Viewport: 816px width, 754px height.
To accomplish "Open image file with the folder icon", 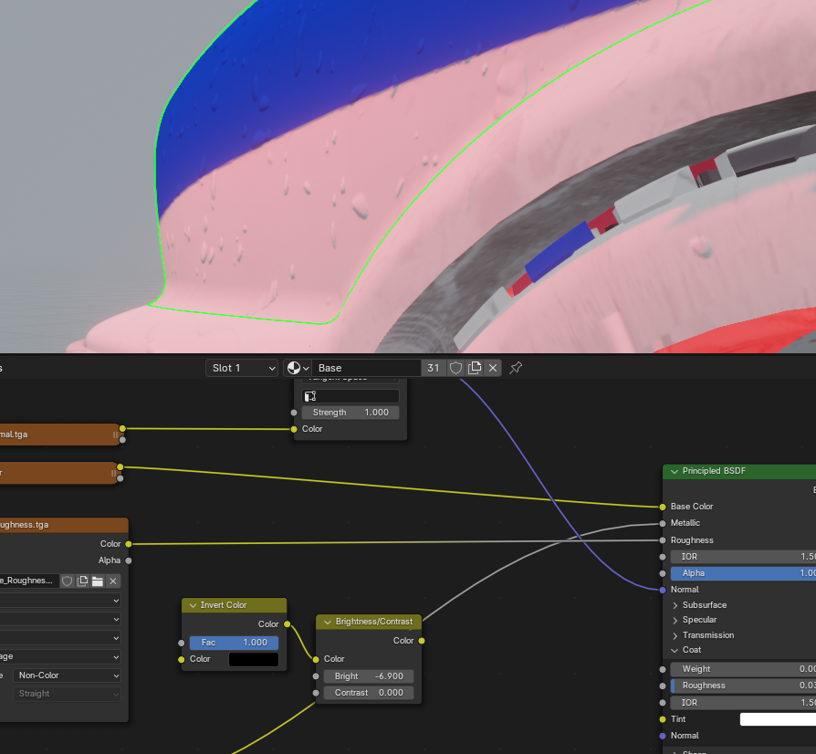I will (x=98, y=581).
